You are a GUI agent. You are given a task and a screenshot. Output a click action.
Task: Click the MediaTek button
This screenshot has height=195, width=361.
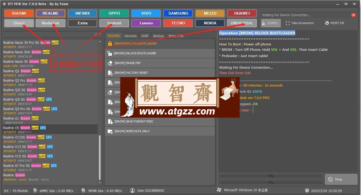click(x=51, y=23)
